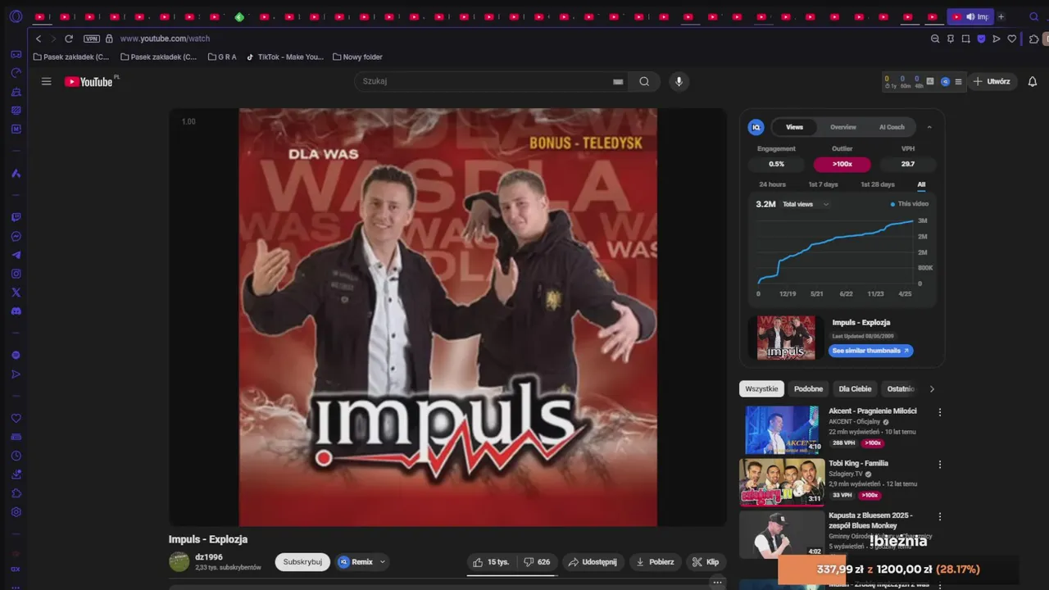Open the Opera menu logo

pos(16,16)
